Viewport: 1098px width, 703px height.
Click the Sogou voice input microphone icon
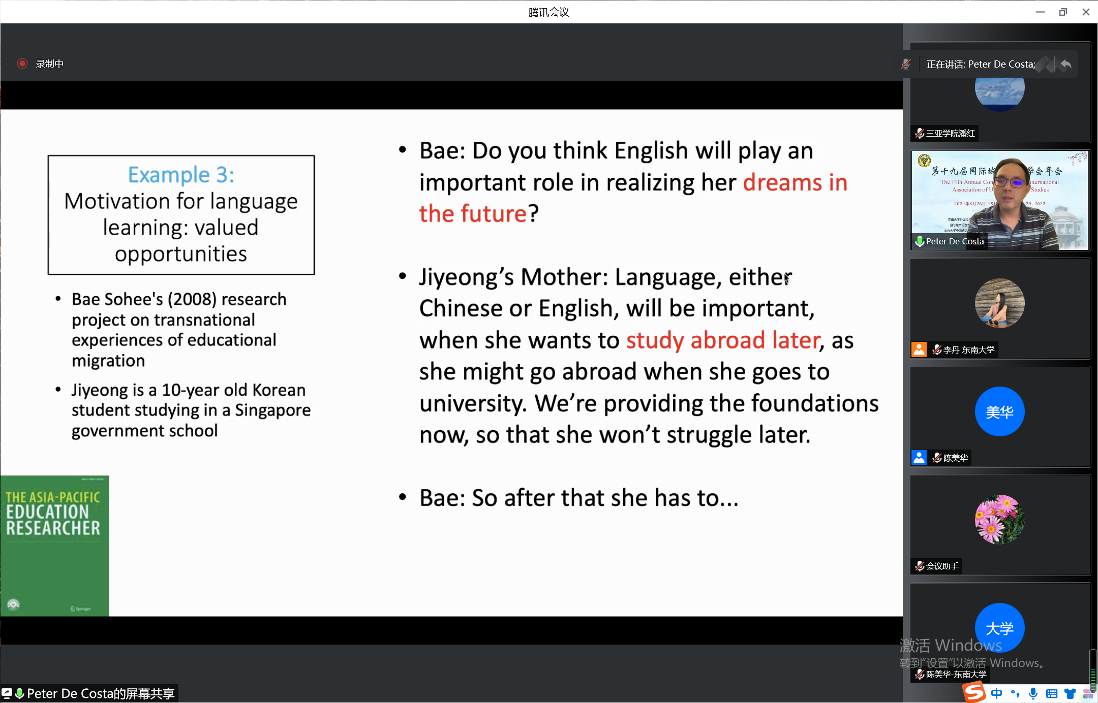pos(1033,693)
